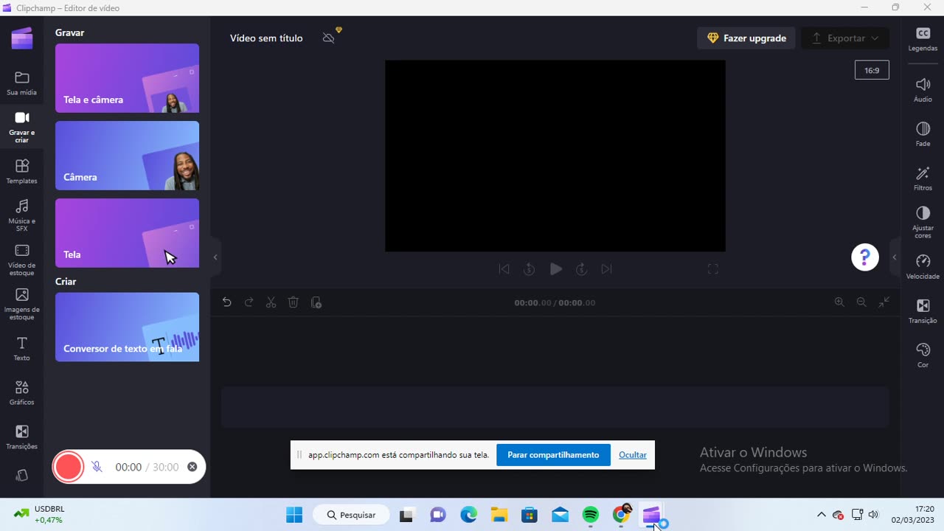The image size is (944, 531).
Task: Click the Fazer upgrade button
Action: coord(746,38)
